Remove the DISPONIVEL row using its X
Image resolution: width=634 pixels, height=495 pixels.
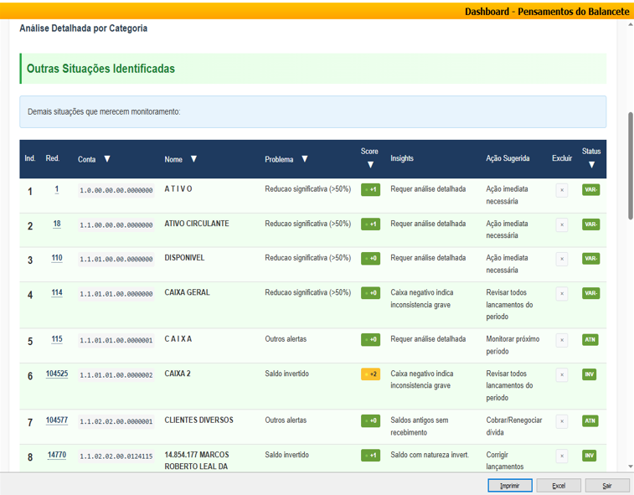point(561,259)
